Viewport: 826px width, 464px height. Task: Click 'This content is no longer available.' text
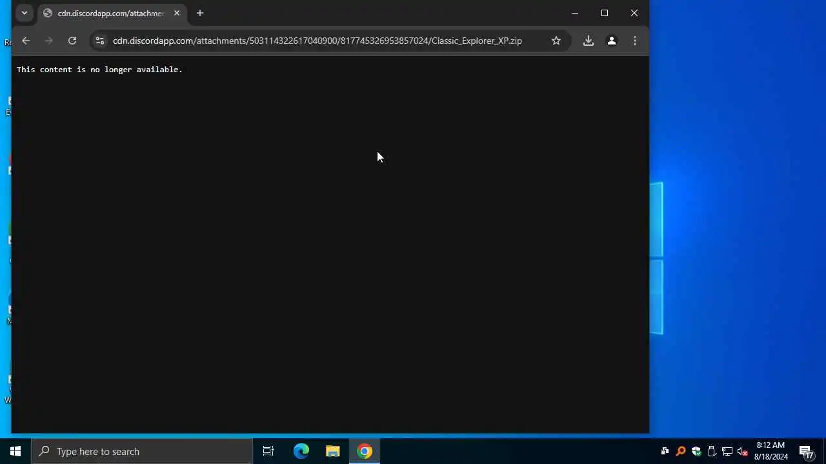[x=99, y=70]
